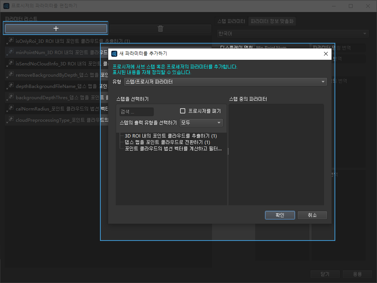Open the output type dropdown 모두
Screen dimensions: 377x283
(201, 123)
